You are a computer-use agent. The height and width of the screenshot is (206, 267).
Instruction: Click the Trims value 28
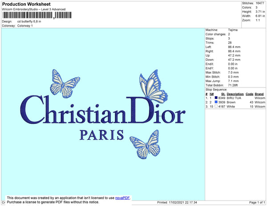[x=230, y=43]
